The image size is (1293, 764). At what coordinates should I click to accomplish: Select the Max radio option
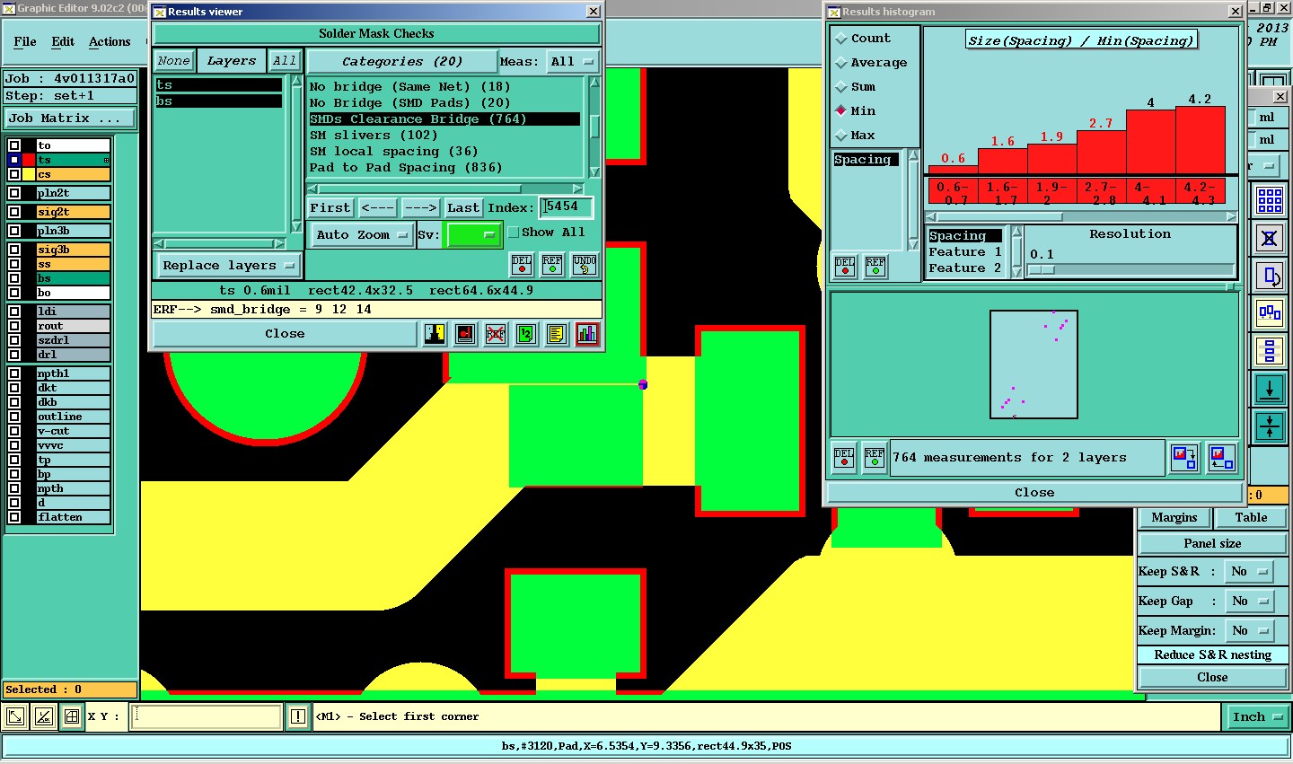point(841,136)
